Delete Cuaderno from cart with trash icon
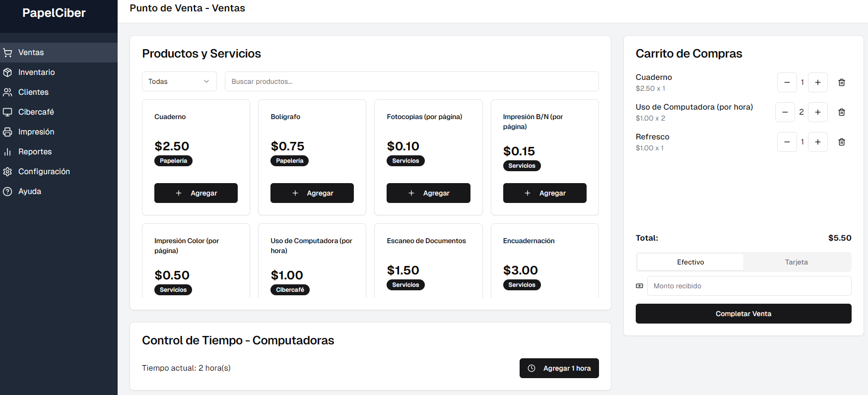This screenshot has height=395, width=868. [842, 82]
